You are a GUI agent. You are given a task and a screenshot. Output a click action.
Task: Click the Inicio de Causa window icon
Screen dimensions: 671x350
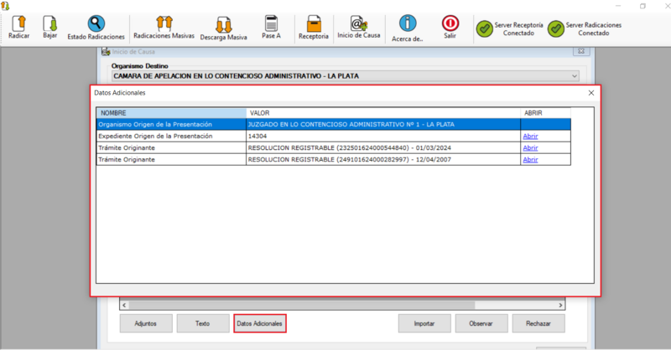[106, 52]
